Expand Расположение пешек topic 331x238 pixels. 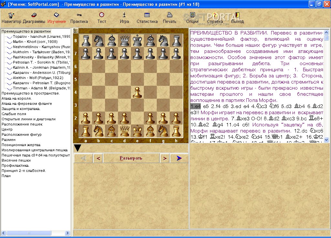(x=22, y=124)
